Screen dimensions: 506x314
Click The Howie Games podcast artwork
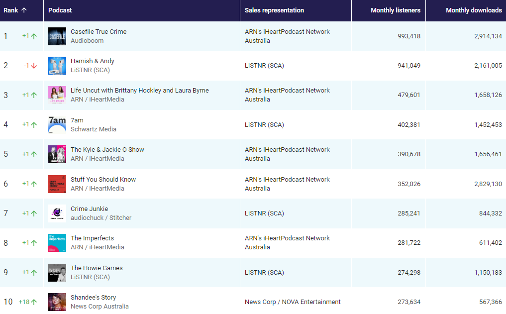tap(57, 273)
